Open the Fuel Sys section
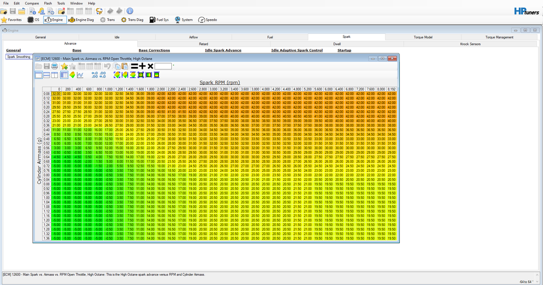The image size is (543, 285). click(159, 20)
